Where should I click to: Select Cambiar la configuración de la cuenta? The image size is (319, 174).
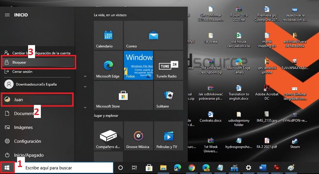(37, 53)
